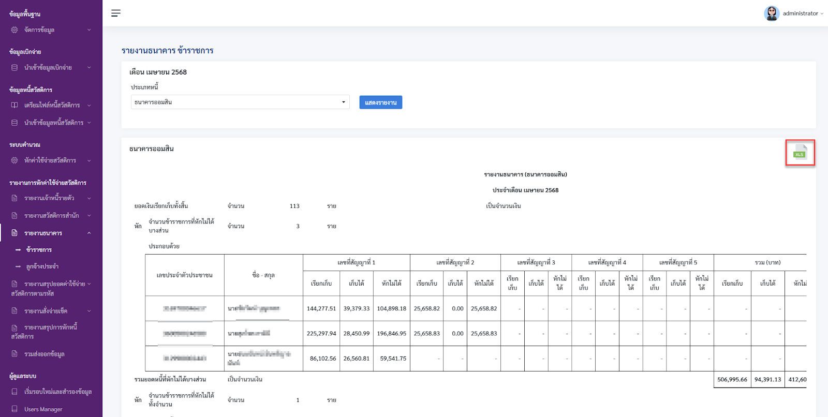The height and width of the screenshot is (417, 828).
Task: Click the hamburger menu icon
Action: point(116,13)
